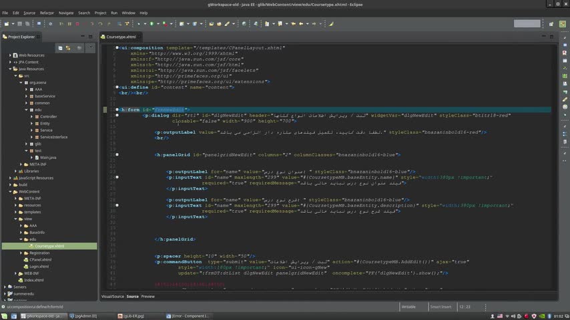Image resolution: width=570 pixels, height=320 pixels.
Task: Click the Open Type folder icon
Action: pyautogui.click(x=212, y=24)
